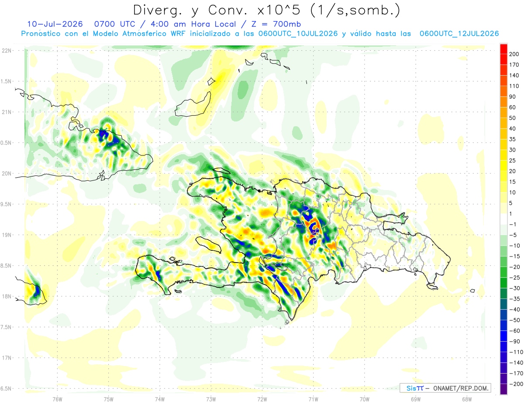Image resolution: width=524 pixels, height=405 pixels.
Task: Click the longitude label '75W'
Action: (x=109, y=399)
